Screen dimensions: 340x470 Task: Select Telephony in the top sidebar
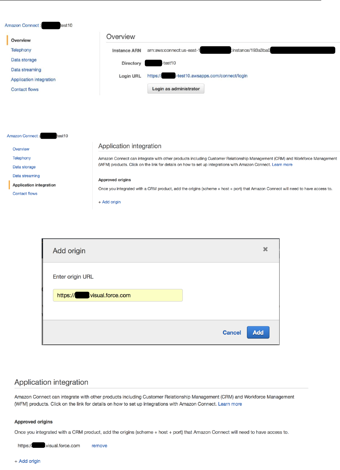point(21,50)
